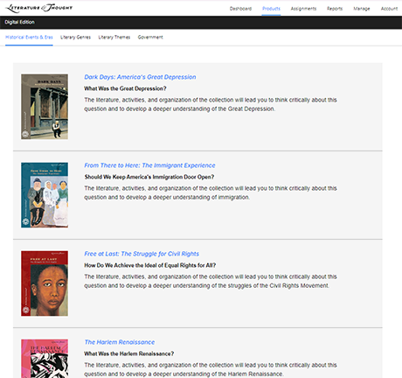Select the Products navigation item

[271, 9]
